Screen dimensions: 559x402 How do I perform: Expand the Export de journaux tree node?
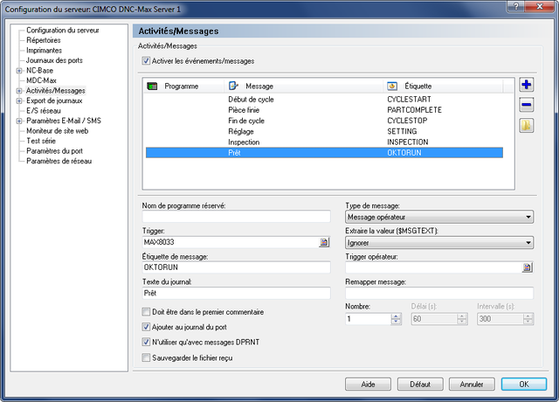click(x=19, y=101)
